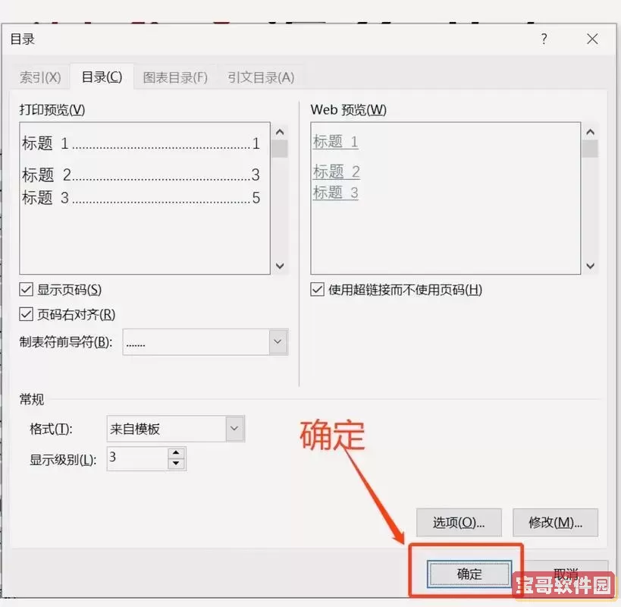Select the 目录(C) tab
The width and height of the screenshot is (621, 607).
pos(102,77)
